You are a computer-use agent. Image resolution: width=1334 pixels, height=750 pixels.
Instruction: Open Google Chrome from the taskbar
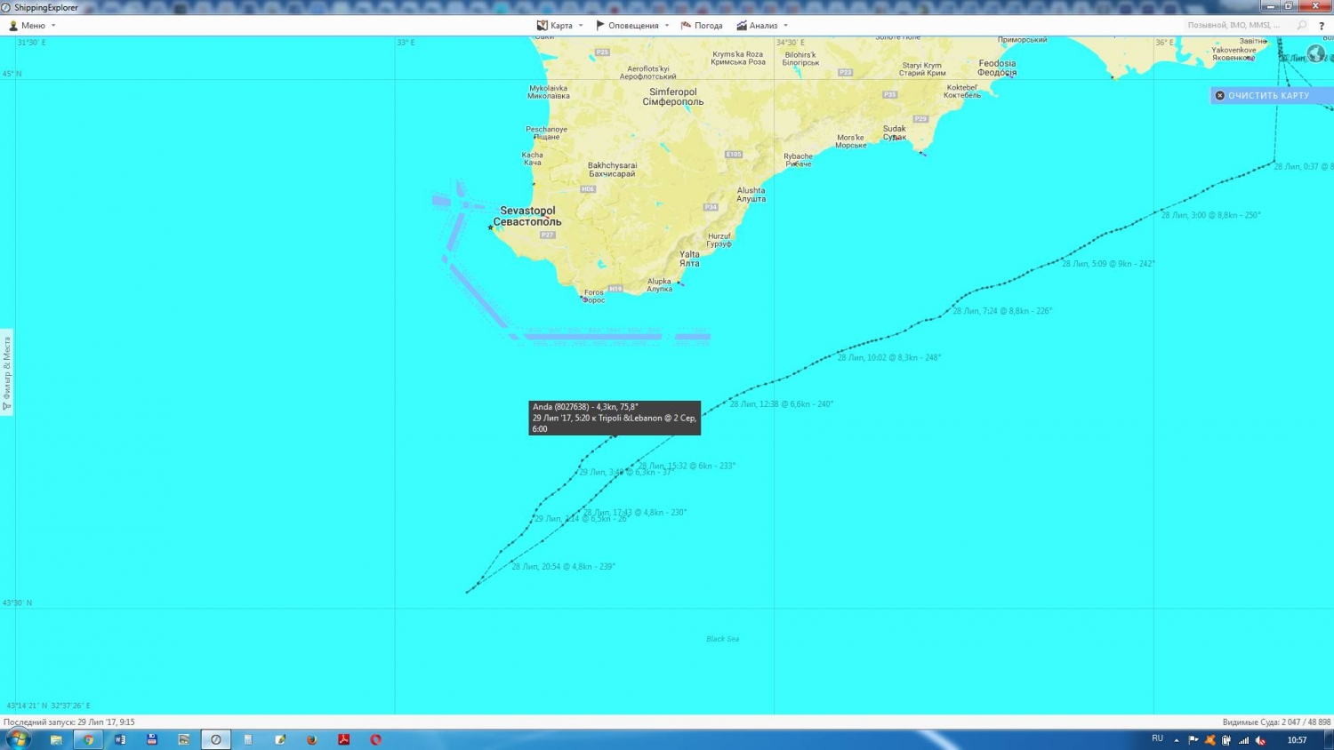pyautogui.click(x=88, y=739)
